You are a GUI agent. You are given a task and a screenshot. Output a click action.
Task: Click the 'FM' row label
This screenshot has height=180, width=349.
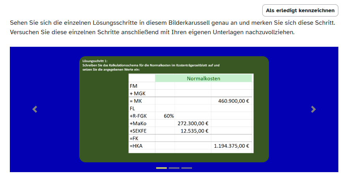tap(134, 86)
